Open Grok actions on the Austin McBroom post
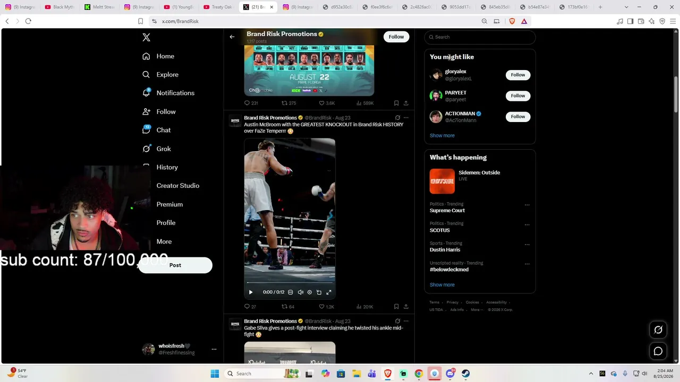 pyautogui.click(x=397, y=118)
